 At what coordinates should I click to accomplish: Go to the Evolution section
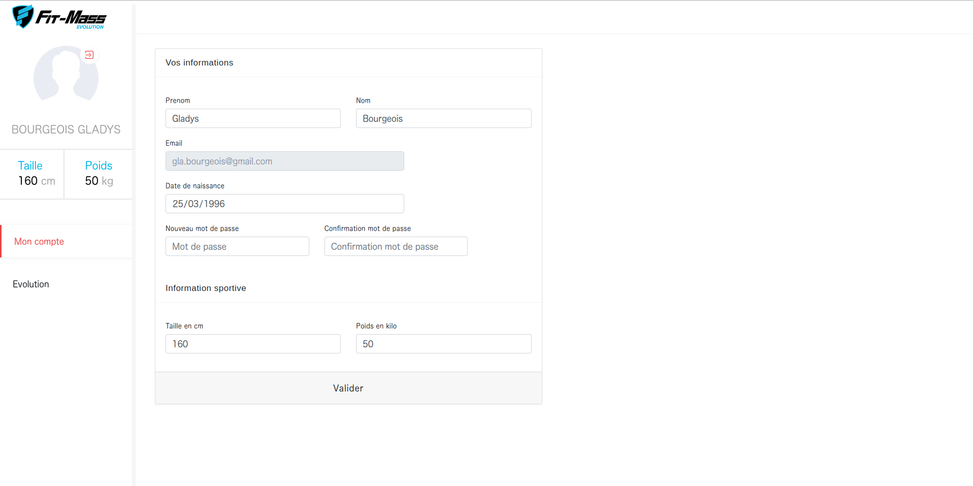(31, 284)
